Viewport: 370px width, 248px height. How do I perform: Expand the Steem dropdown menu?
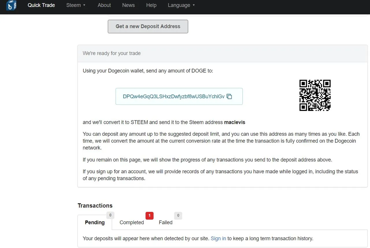tap(76, 5)
